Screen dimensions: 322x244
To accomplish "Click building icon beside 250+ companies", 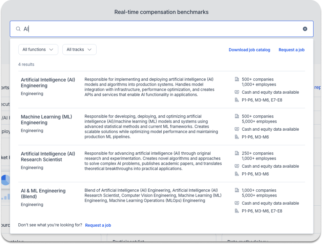I will pyautogui.click(x=237, y=153).
